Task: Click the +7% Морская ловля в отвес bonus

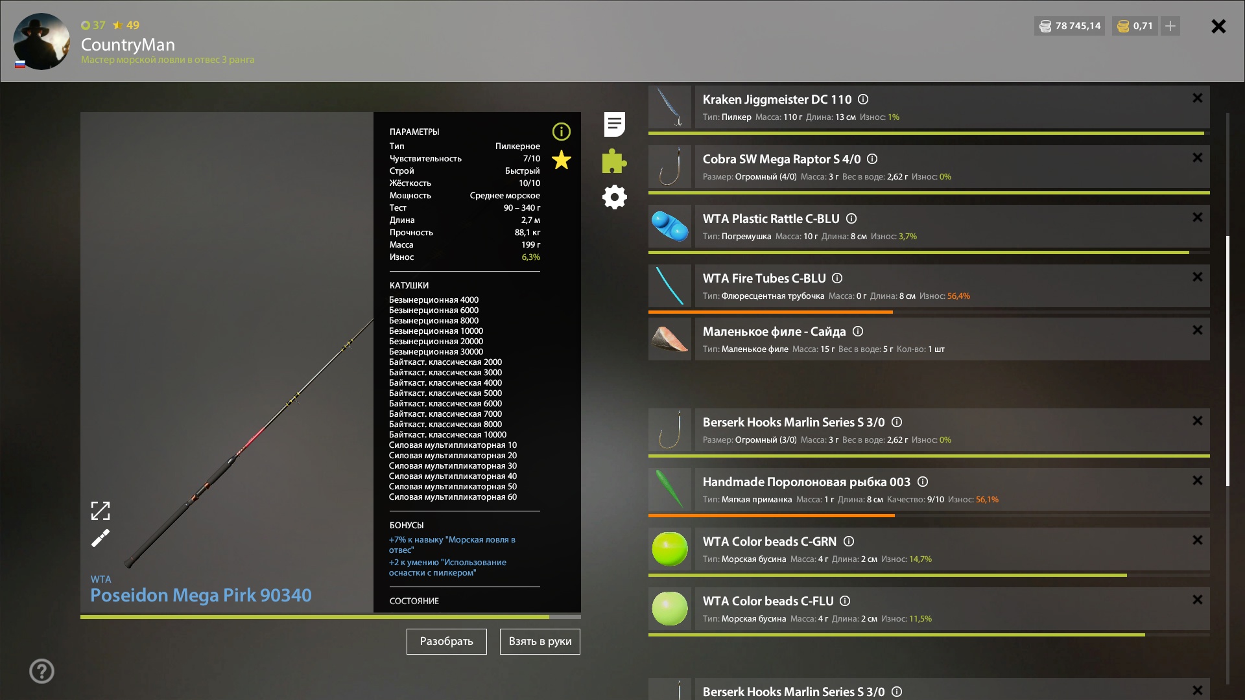Action: pos(452,544)
